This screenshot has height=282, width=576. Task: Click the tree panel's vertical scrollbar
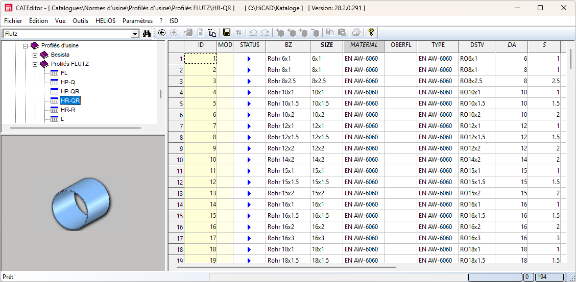pos(161,94)
